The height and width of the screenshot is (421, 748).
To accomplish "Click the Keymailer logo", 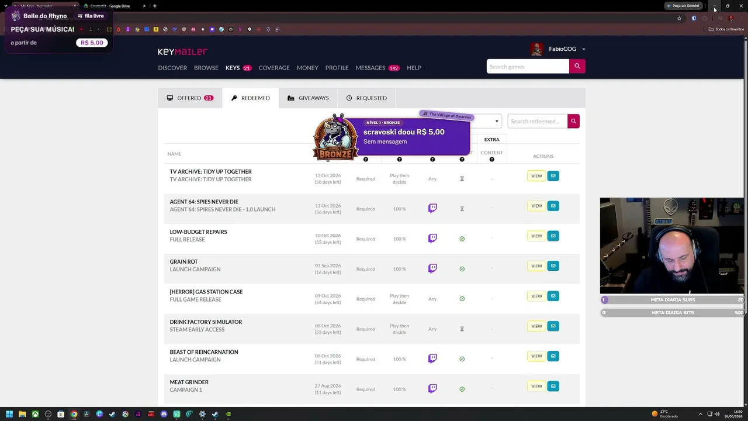I will (182, 51).
